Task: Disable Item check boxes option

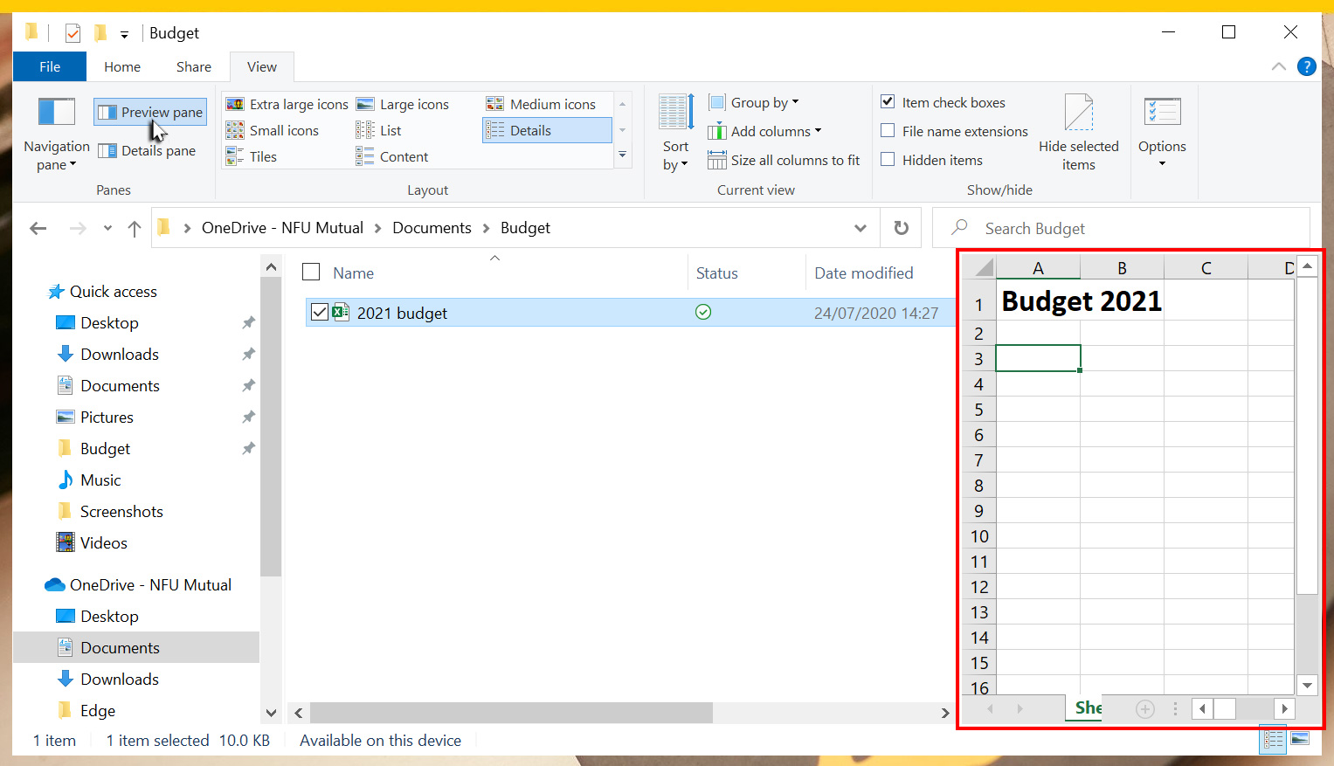Action: (888, 102)
